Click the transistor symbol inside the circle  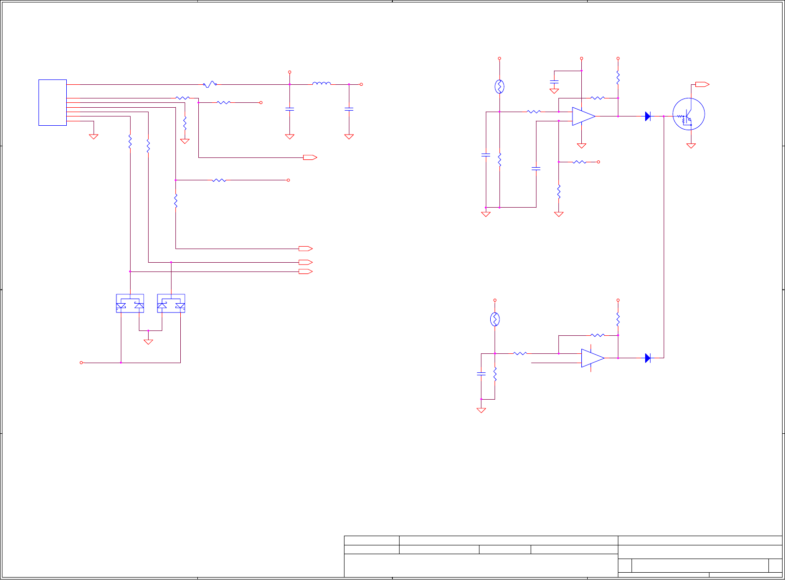(x=689, y=115)
